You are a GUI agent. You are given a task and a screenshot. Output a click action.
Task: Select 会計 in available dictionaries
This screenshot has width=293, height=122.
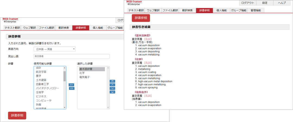(x=39, y=68)
